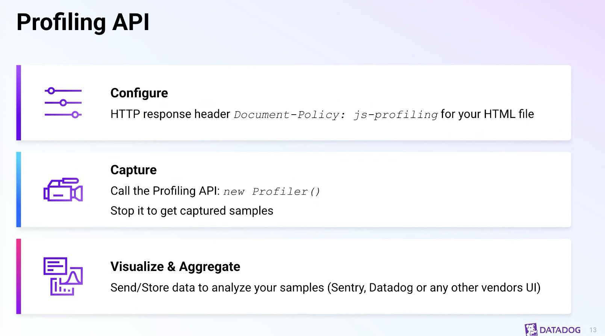
Task: Click the purple accent bar on Configure card
Action: 19,103
